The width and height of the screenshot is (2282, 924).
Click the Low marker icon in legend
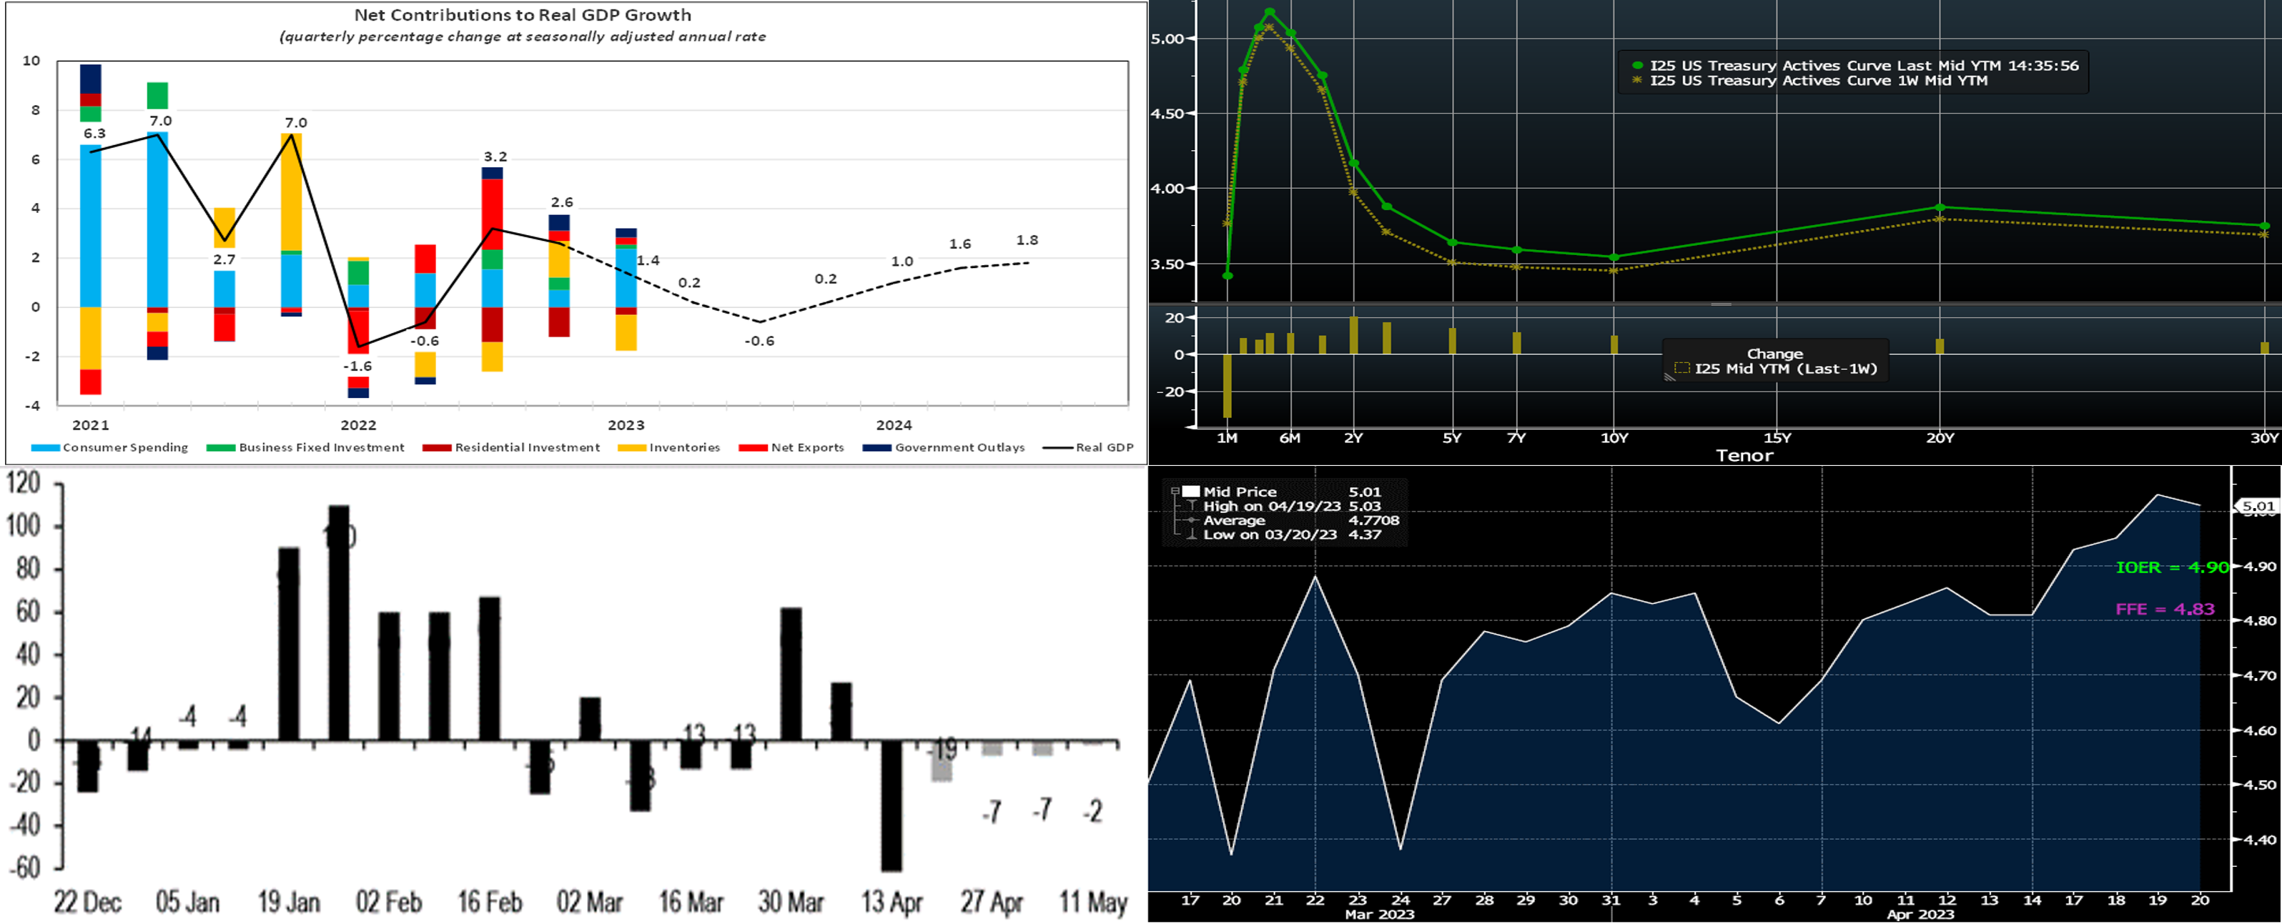(x=1192, y=535)
